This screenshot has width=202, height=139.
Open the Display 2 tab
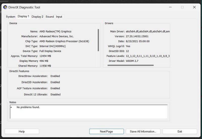[37, 17]
